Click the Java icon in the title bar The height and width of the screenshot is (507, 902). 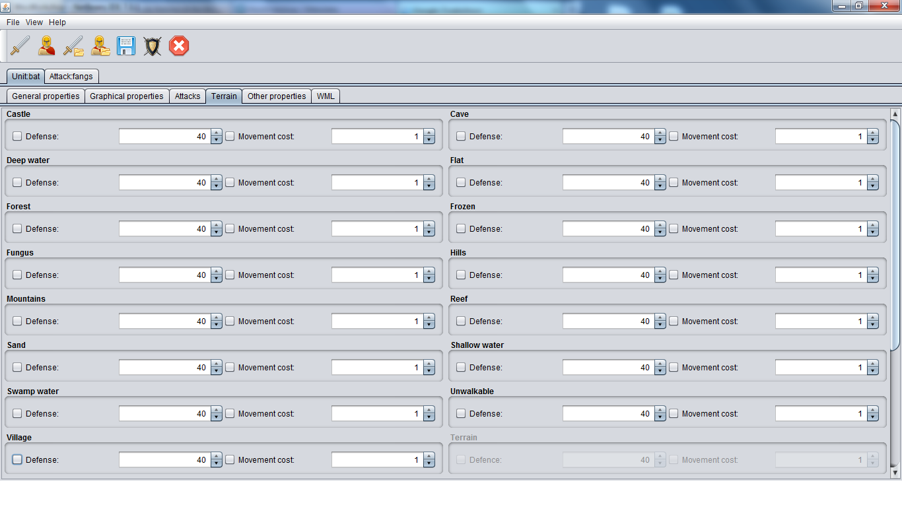pos(6,6)
